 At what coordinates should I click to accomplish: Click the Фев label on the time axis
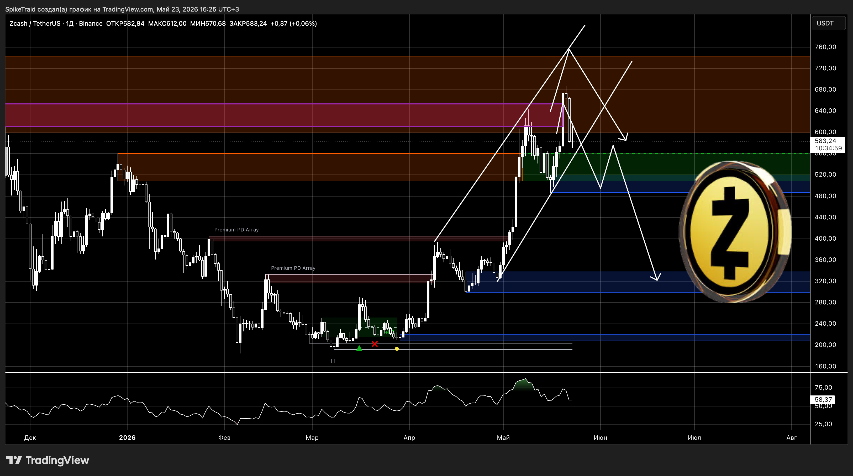[x=224, y=438]
